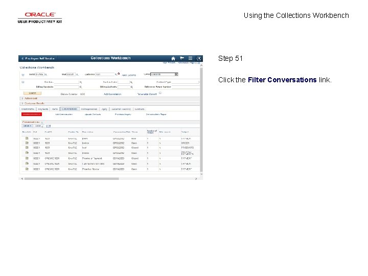
Task: Select the Dates grid tab
Action: 39,126
